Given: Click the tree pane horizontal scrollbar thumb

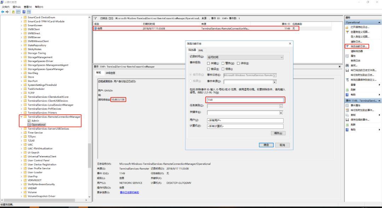Looking at the screenshot, I should (x=40, y=200).
